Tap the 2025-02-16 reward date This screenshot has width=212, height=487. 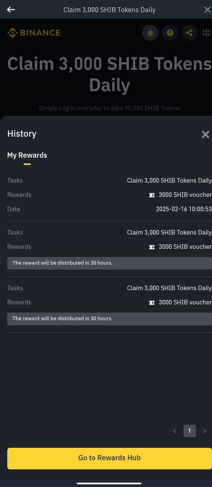click(184, 209)
